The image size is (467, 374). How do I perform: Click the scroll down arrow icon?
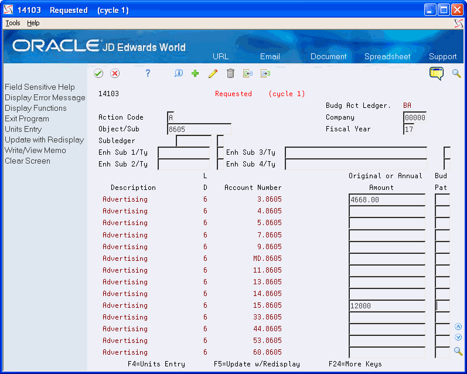pyautogui.click(x=458, y=337)
